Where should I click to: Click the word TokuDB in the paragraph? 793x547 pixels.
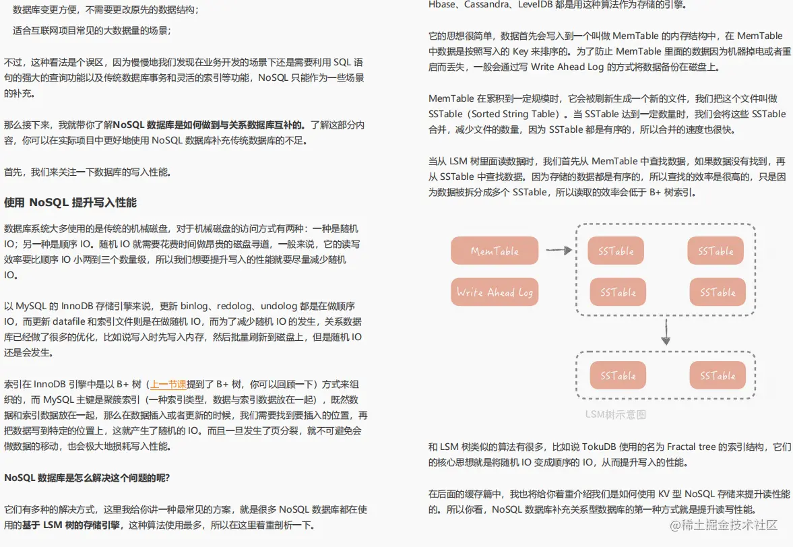pos(600,447)
